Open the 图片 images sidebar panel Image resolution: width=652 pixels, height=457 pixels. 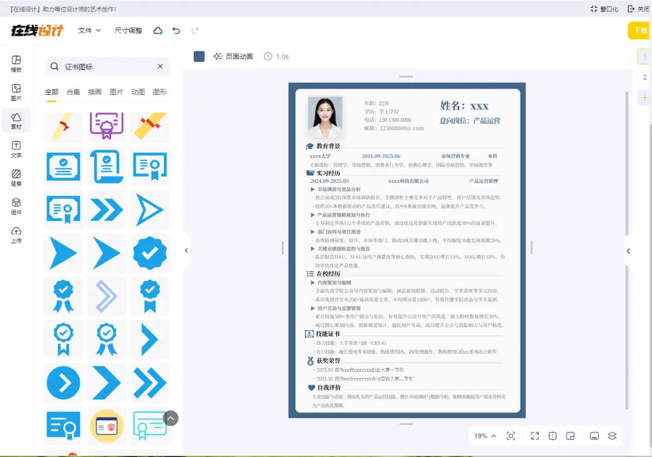pos(16,92)
